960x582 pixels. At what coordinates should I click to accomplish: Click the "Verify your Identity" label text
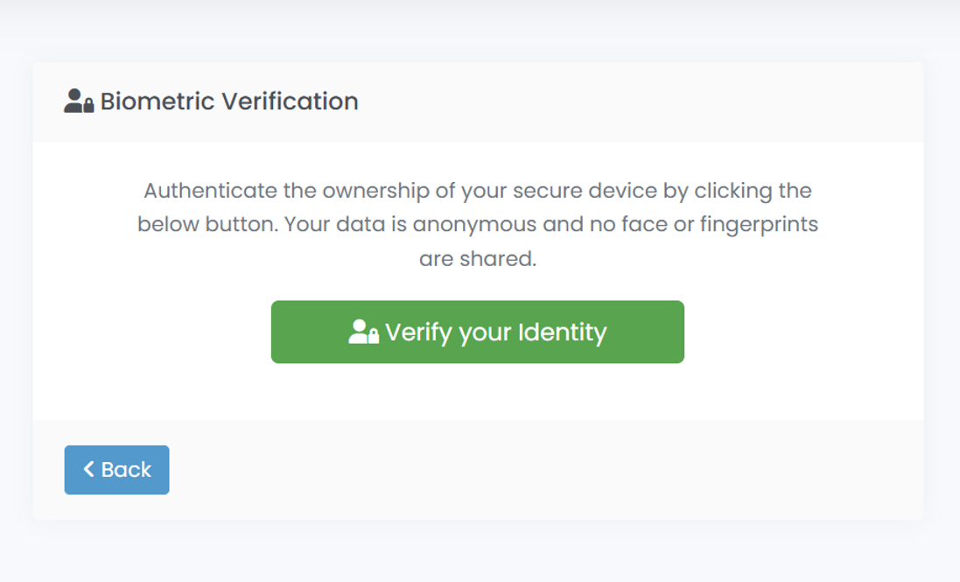pos(495,333)
